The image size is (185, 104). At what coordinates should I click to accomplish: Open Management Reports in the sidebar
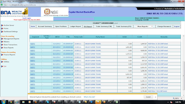point(12,39)
